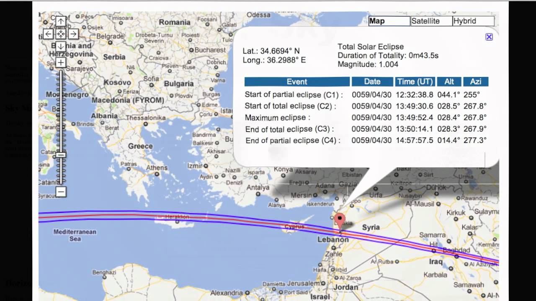Click the zoom slider handle
This screenshot has width=536, height=301.
[x=61, y=155]
